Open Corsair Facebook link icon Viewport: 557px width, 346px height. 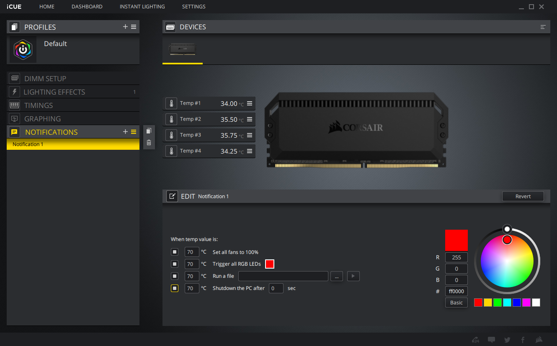click(523, 340)
